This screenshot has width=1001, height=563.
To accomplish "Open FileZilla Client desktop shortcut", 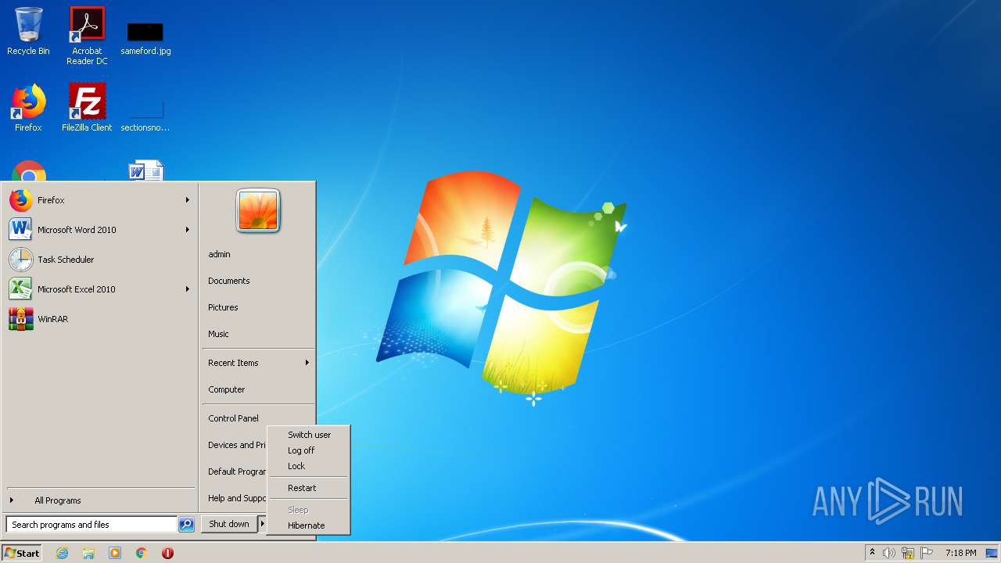I will click(x=87, y=108).
